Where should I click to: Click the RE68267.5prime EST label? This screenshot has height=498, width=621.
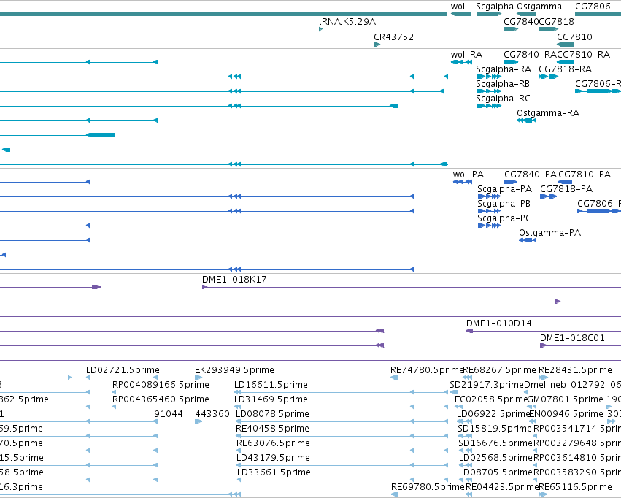pos(499,370)
